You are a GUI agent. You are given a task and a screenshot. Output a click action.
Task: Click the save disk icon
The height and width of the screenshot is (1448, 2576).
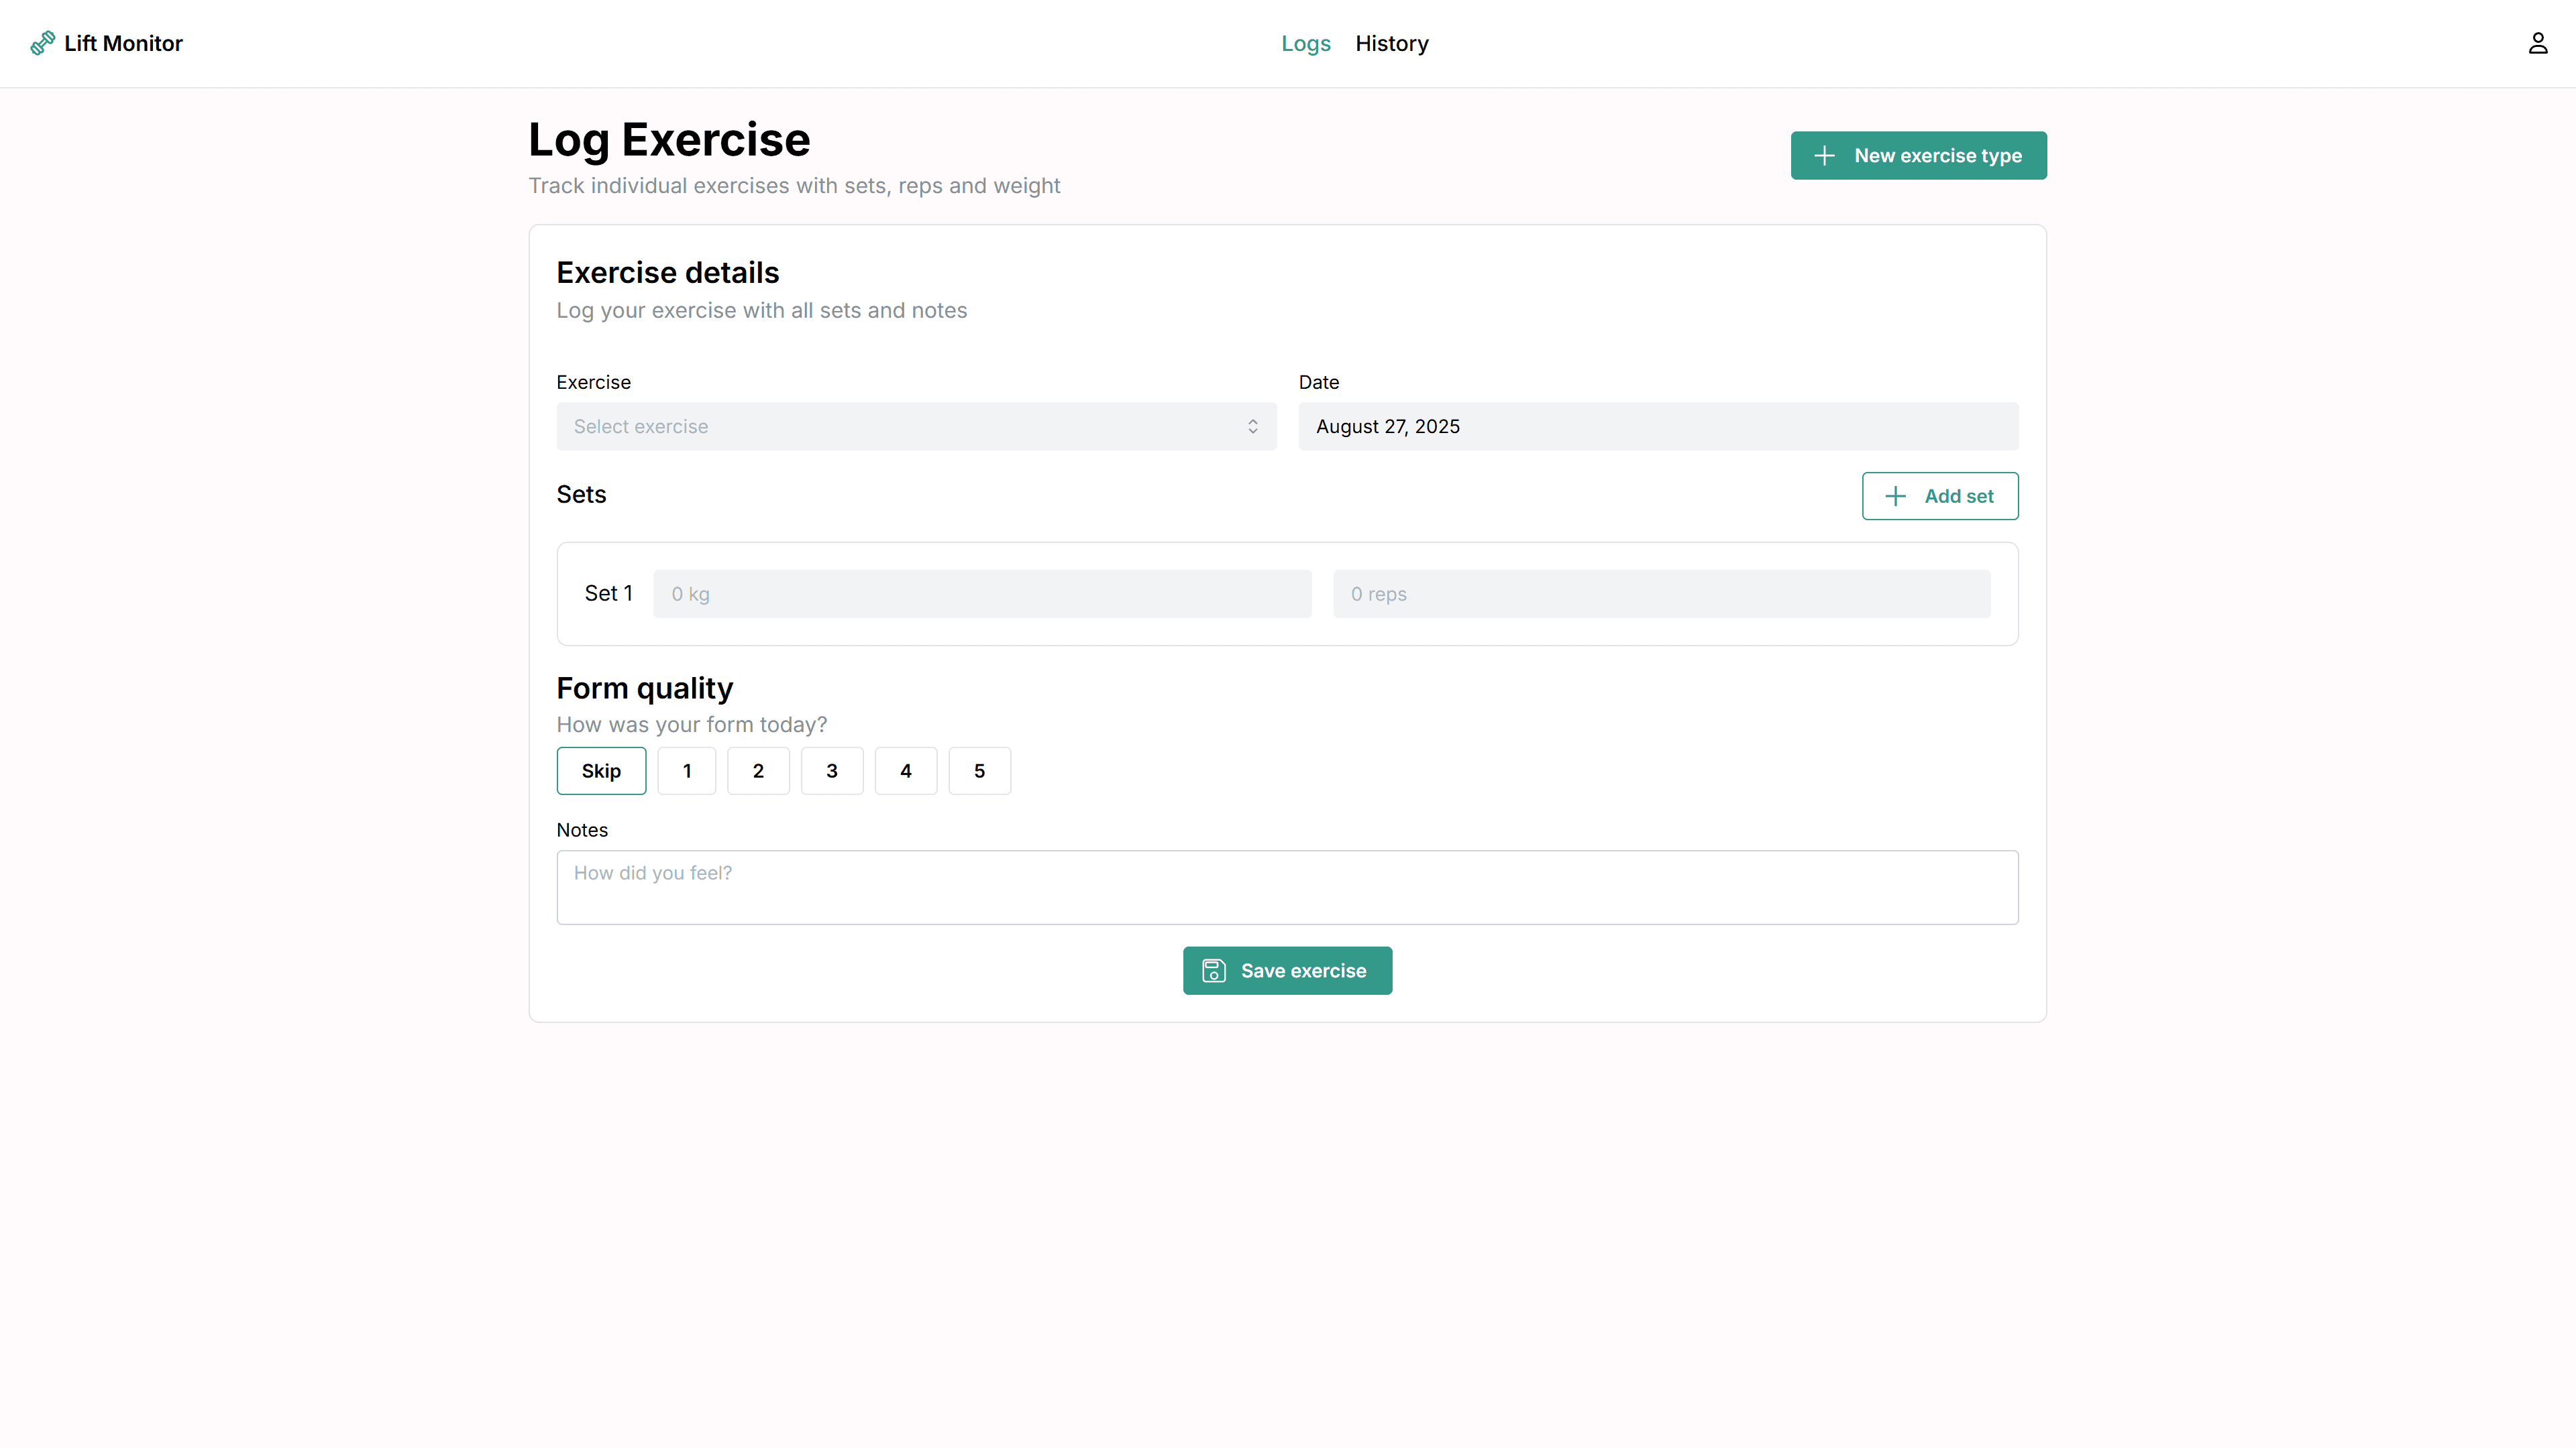1213,970
